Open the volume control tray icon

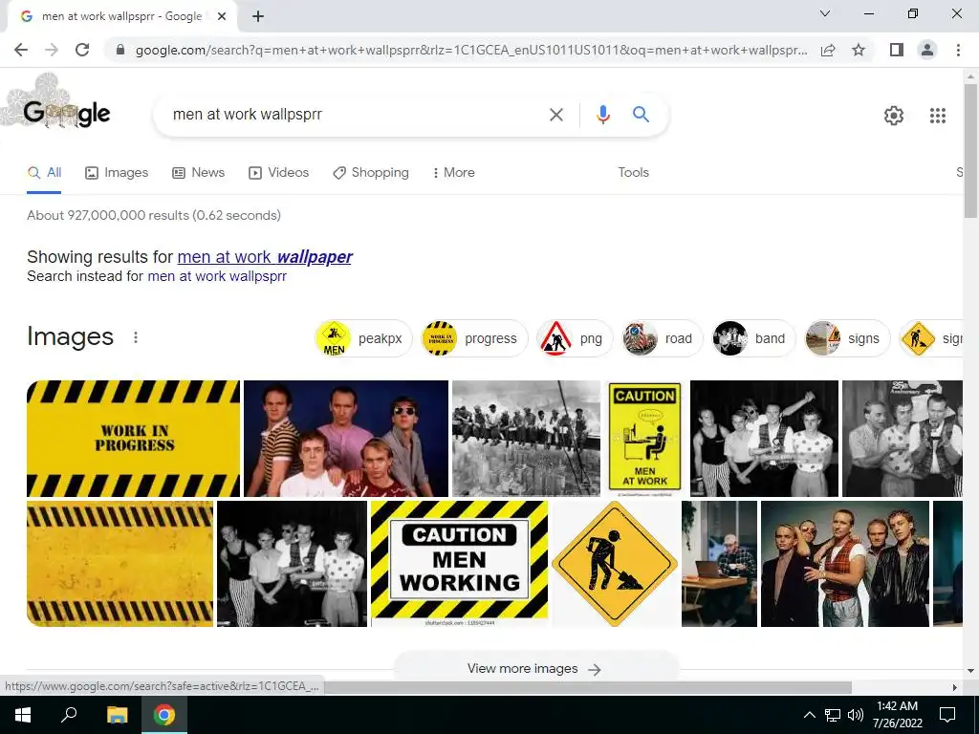click(856, 715)
